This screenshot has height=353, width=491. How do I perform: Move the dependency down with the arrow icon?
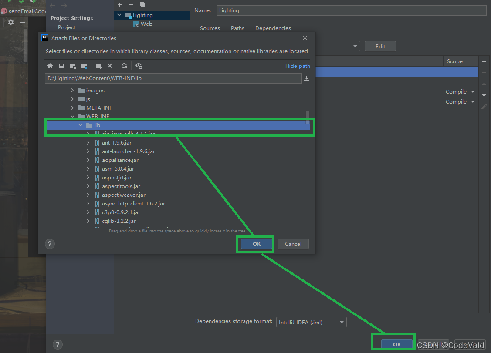tap(484, 95)
